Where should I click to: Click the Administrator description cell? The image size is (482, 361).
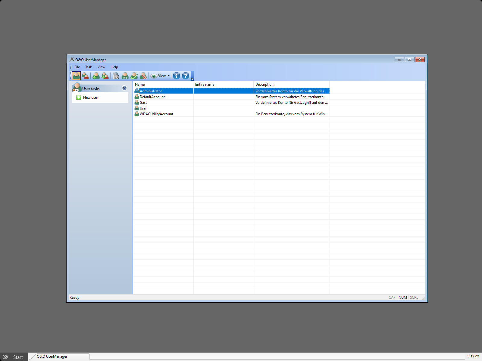[291, 91]
